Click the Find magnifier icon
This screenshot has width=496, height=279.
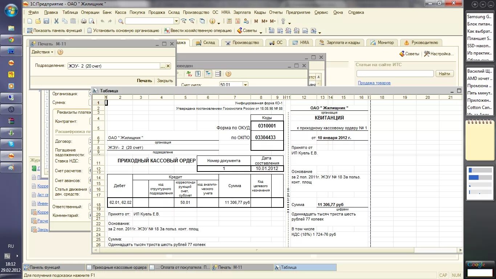pyautogui.click(x=121, y=21)
